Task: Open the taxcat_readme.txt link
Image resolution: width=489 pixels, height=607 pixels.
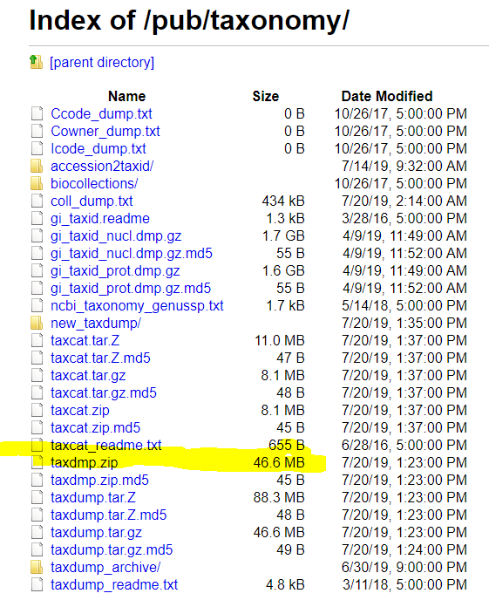Action: [106, 445]
